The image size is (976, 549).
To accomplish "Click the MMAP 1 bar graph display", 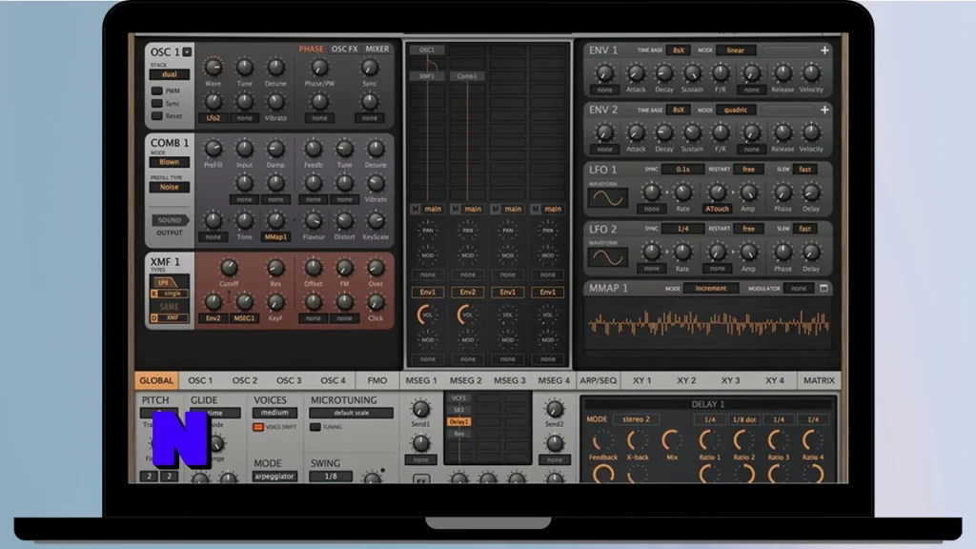I will [x=708, y=324].
